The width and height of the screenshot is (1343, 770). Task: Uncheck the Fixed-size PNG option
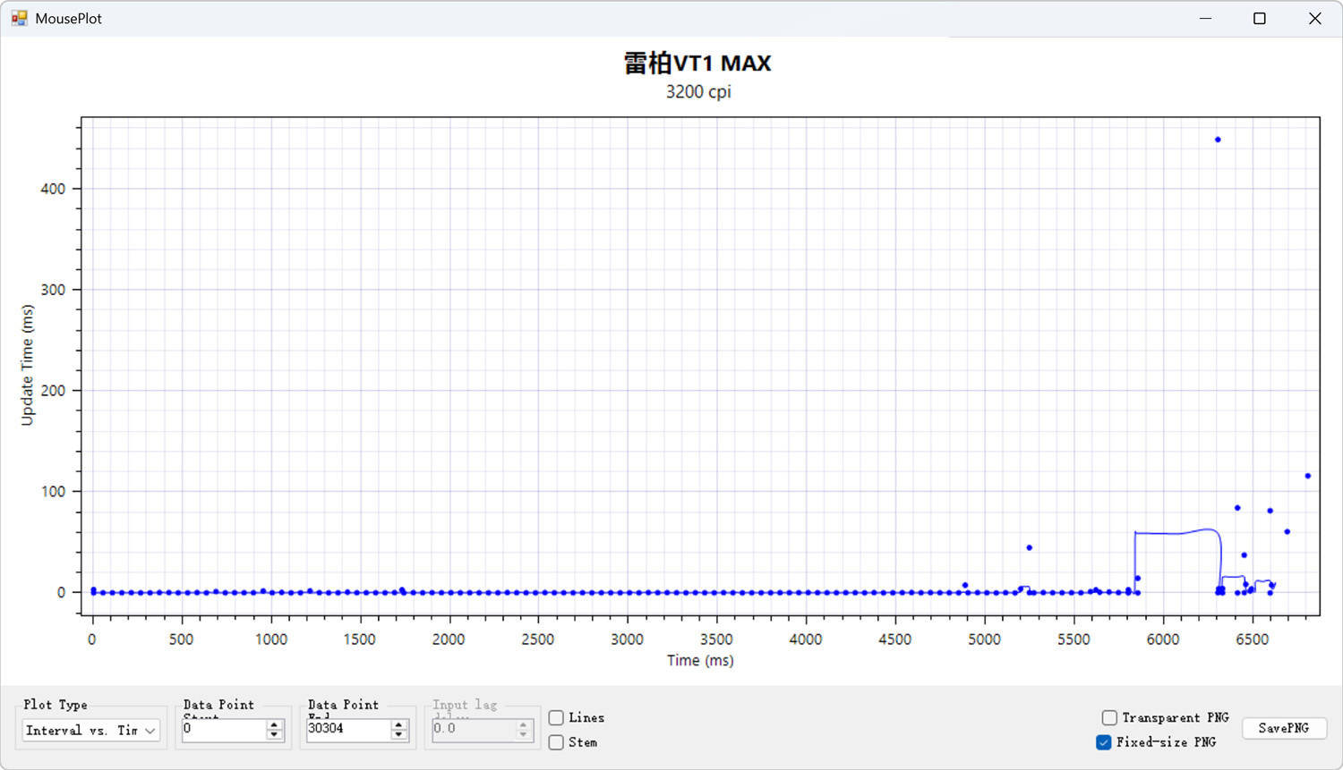1104,742
